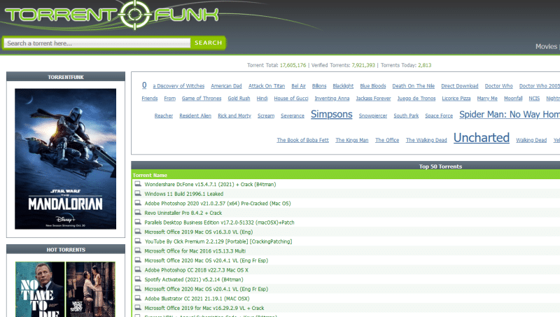The height and width of the screenshot is (317, 560).
Task: Open Adobe Illustrator CC 2021 torrent link
Action: [x=197, y=299]
